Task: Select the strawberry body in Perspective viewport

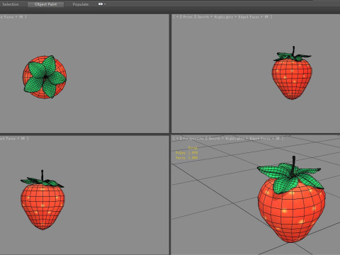Action: (292, 210)
